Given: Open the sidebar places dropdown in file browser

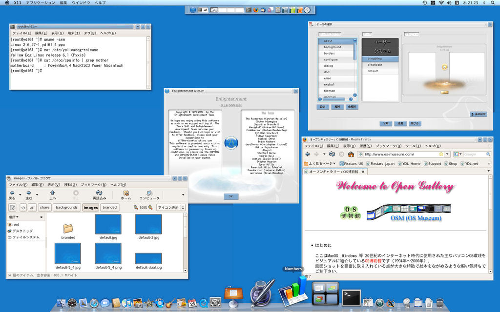Looking at the screenshot, I should tap(14, 217).
